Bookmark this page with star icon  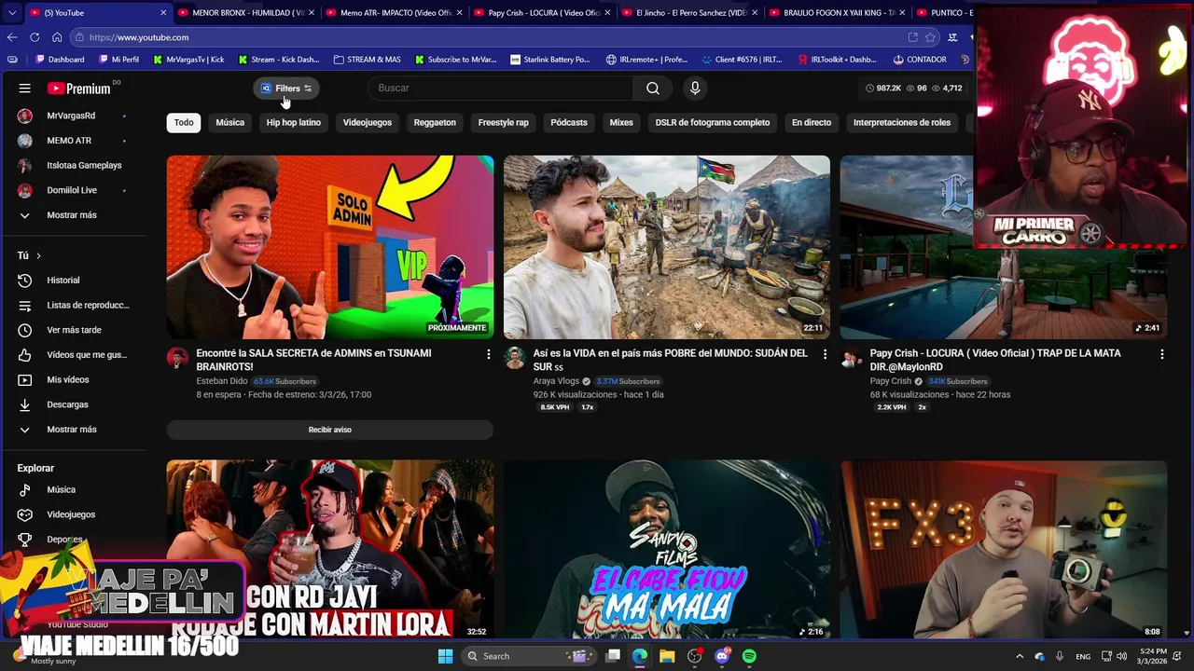tap(930, 37)
